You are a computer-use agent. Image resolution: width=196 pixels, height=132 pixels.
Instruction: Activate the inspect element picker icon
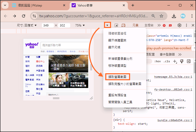(116, 25)
